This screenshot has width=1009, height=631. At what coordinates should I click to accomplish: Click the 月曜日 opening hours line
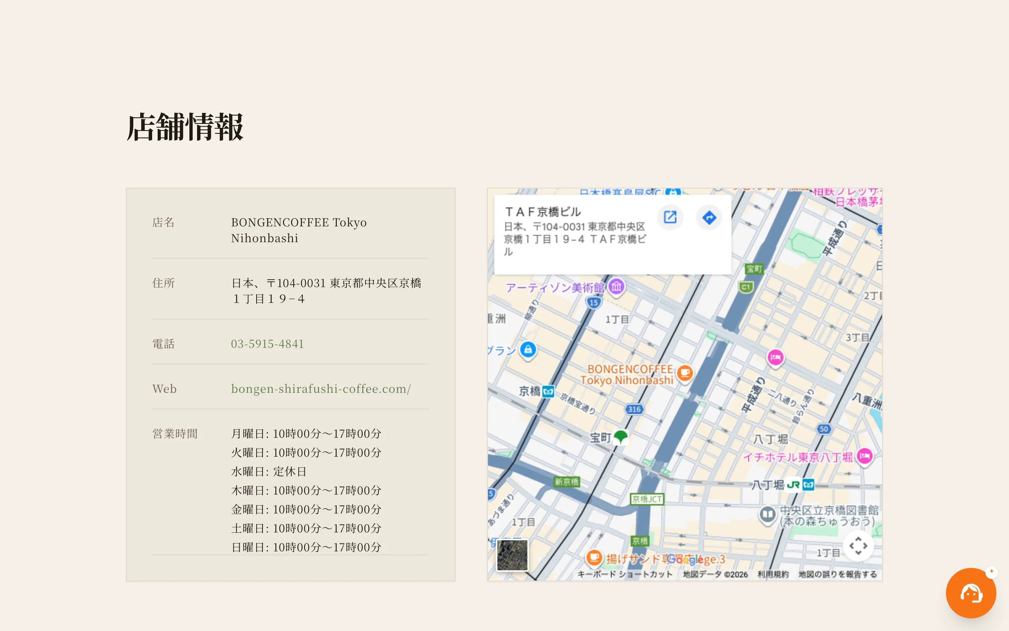307,433
